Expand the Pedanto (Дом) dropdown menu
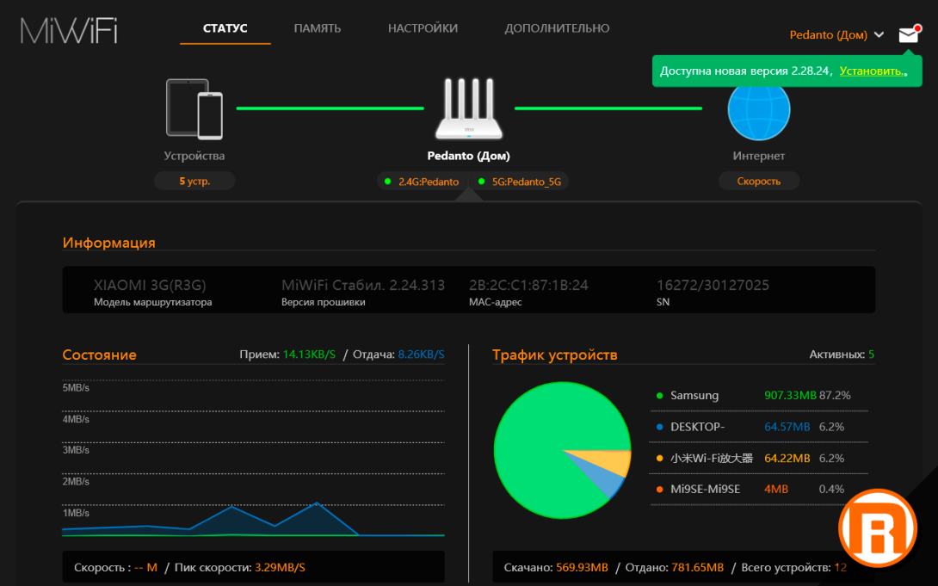Image resolution: width=938 pixels, height=586 pixels. coord(836,34)
